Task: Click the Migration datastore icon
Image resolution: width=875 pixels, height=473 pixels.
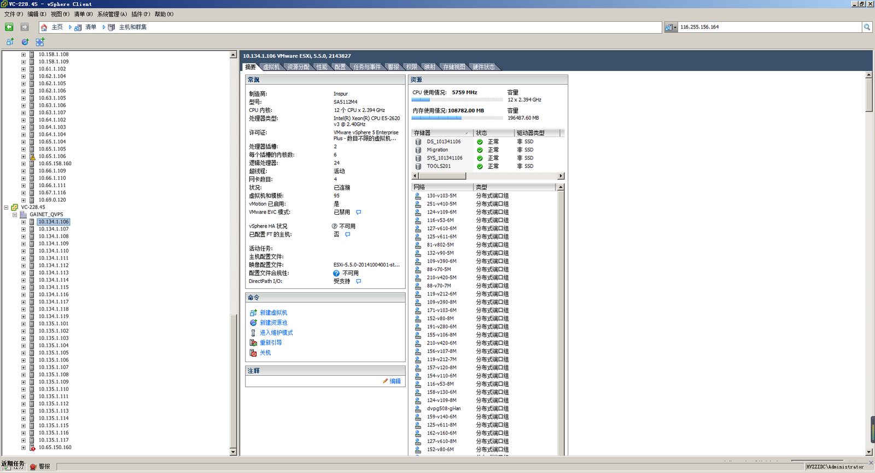Action: (418, 150)
